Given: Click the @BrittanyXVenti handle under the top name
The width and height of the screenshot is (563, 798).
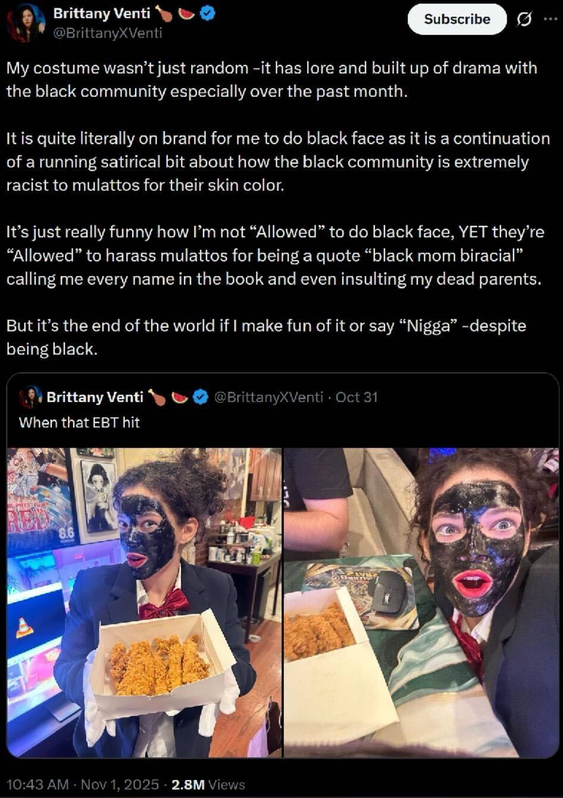Looking at the screenshot, I should pyautogui.click(x=107, y=33).
